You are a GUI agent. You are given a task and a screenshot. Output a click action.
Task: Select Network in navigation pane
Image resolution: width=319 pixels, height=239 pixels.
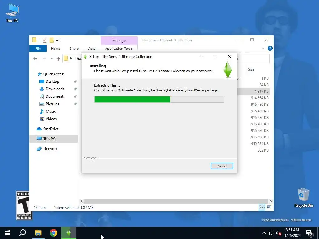tap(50, 149)
